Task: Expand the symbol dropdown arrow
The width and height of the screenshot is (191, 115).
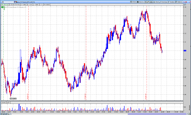Action: tap(15, 2)
